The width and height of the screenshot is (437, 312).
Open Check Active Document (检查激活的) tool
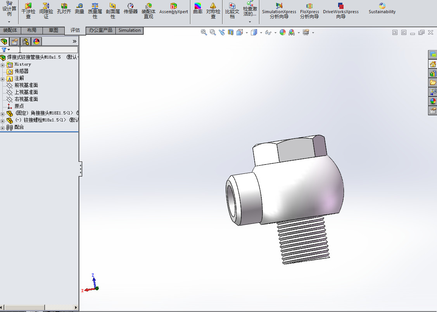(250, 9)
